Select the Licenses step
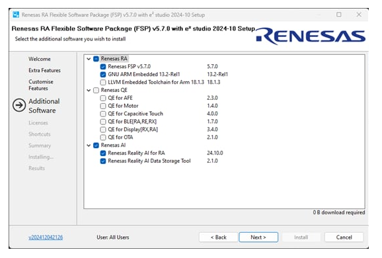The height and width of the screenshot is (258, 382). coord(38,122)
